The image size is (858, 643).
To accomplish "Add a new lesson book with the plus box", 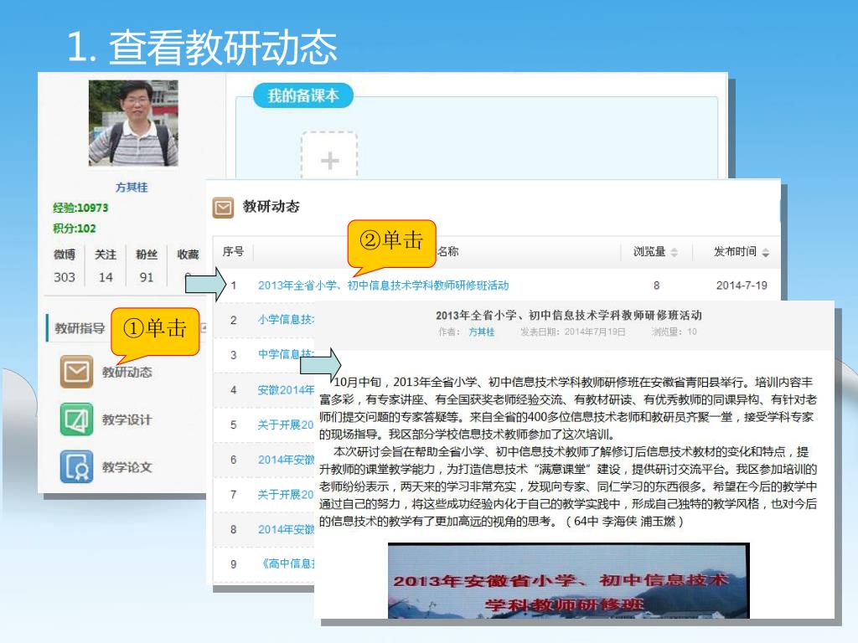I will tap(329, 157).
